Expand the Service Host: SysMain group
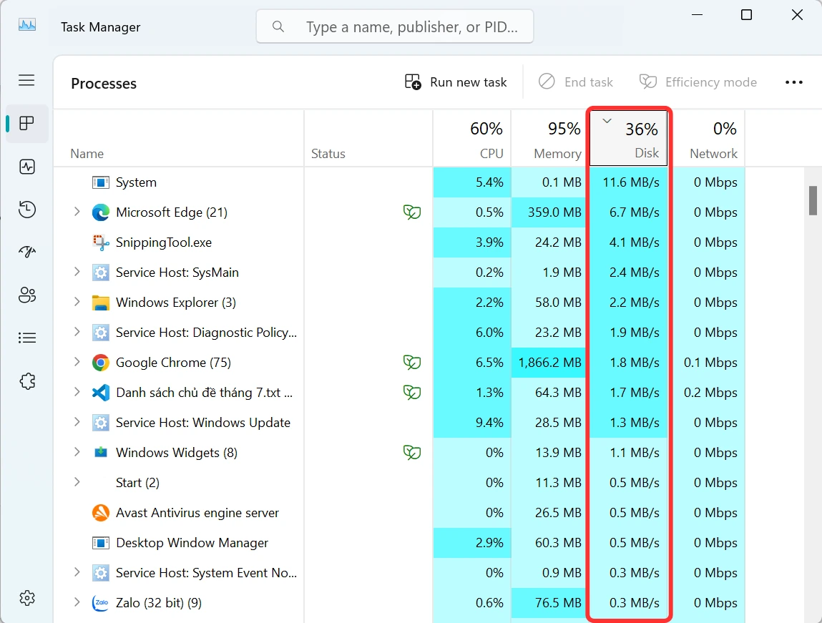This screenshot has width=822, height=623. click(77, 272)
